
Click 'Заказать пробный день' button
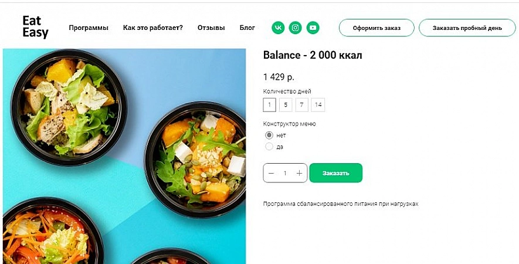(467, 28)
